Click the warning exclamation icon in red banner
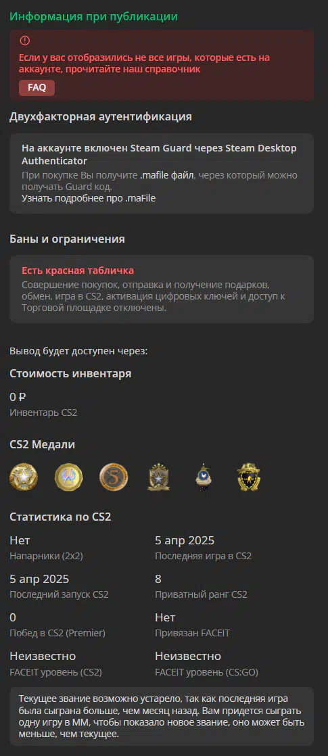 click(x=24, y=41)
